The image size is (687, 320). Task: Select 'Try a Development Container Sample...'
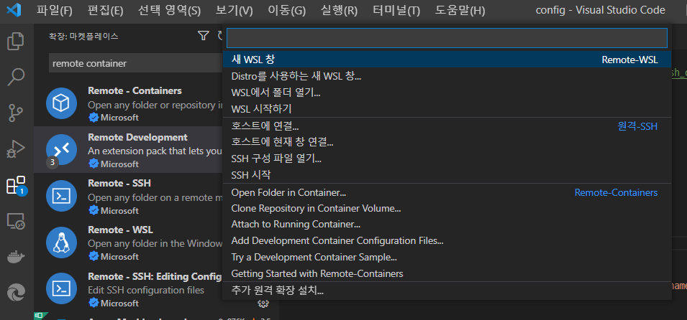coord(447,258)
